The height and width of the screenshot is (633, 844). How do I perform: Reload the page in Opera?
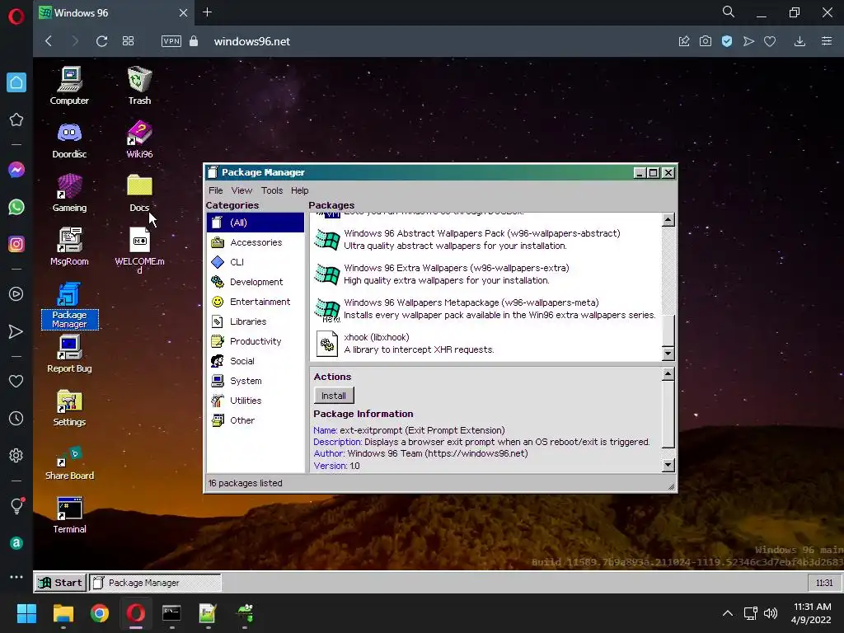101,41
